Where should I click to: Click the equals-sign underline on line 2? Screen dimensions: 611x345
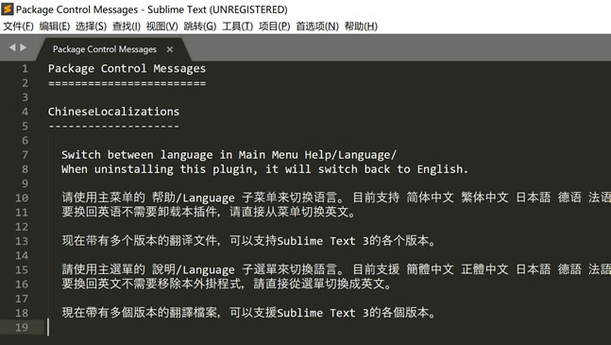[x=127, y=83]
